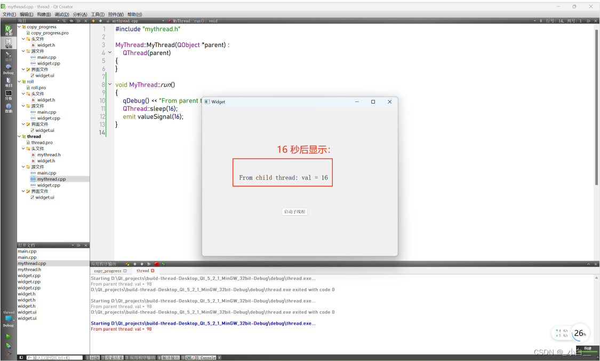
Task: Stop the running application with red square
Action: click(156, 264)
